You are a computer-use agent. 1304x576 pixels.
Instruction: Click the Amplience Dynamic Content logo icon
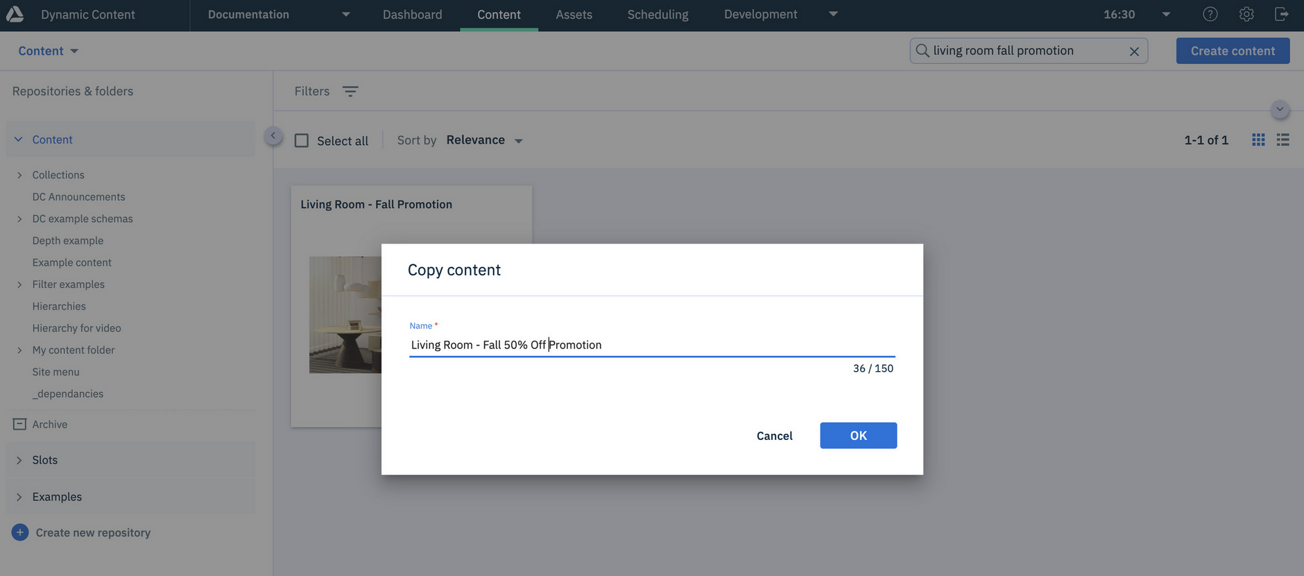tap(15, 14)
